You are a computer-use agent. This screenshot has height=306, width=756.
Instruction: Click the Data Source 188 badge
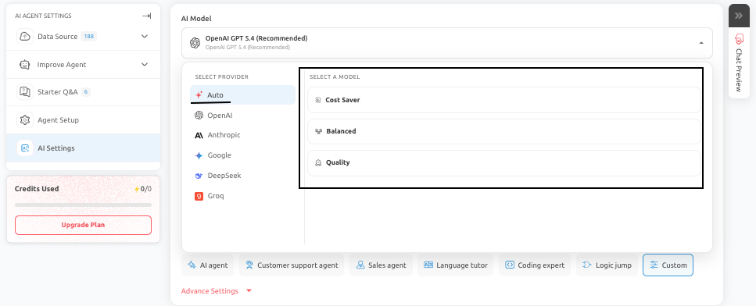[x=88, y=37]
